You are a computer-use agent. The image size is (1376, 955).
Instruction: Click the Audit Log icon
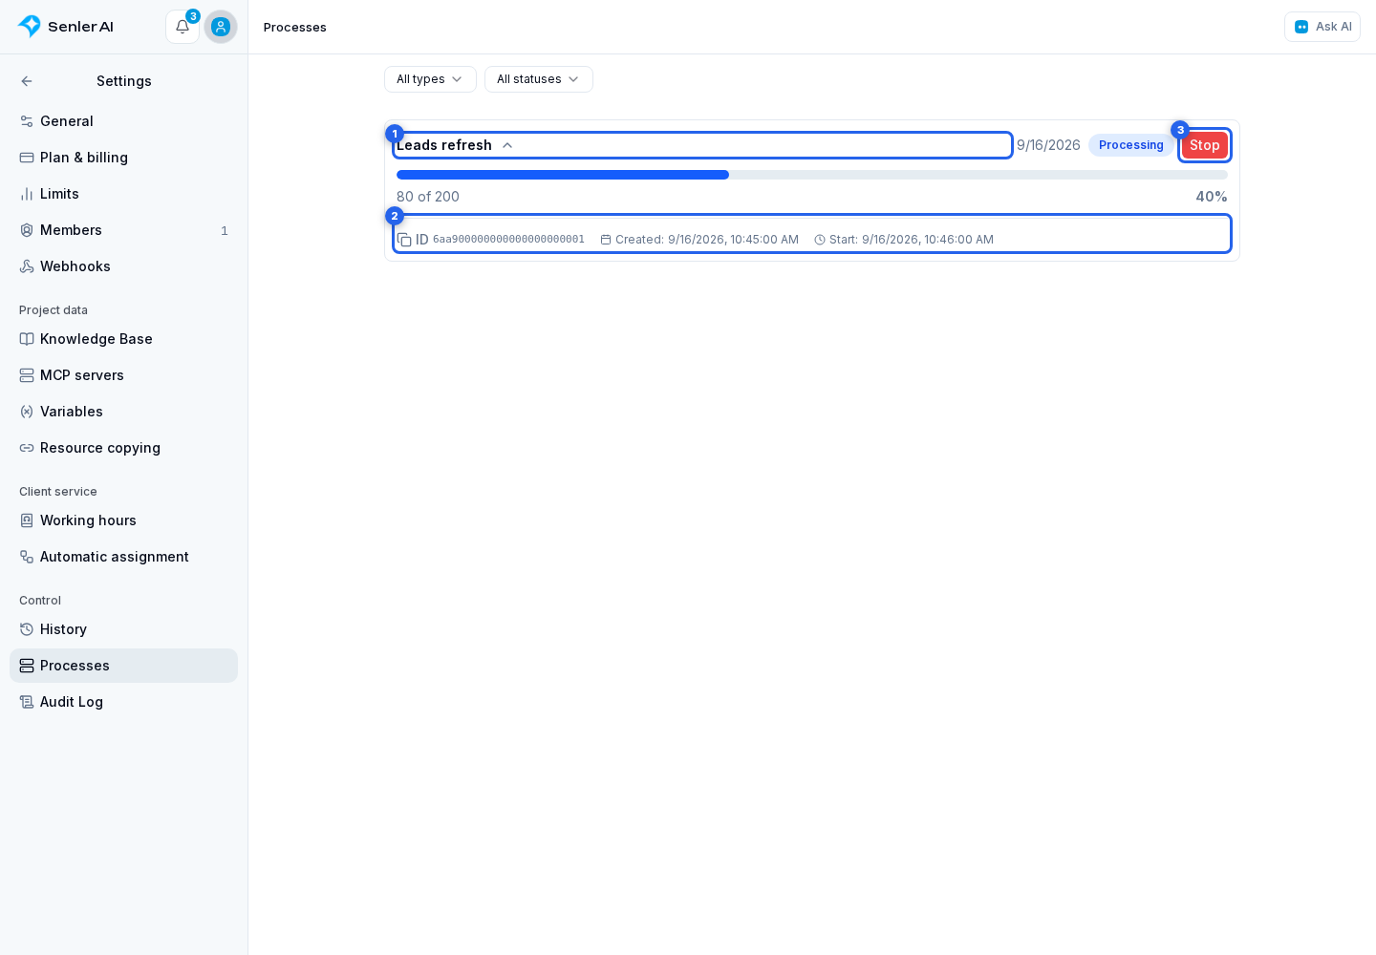click(x=27, y=702)
